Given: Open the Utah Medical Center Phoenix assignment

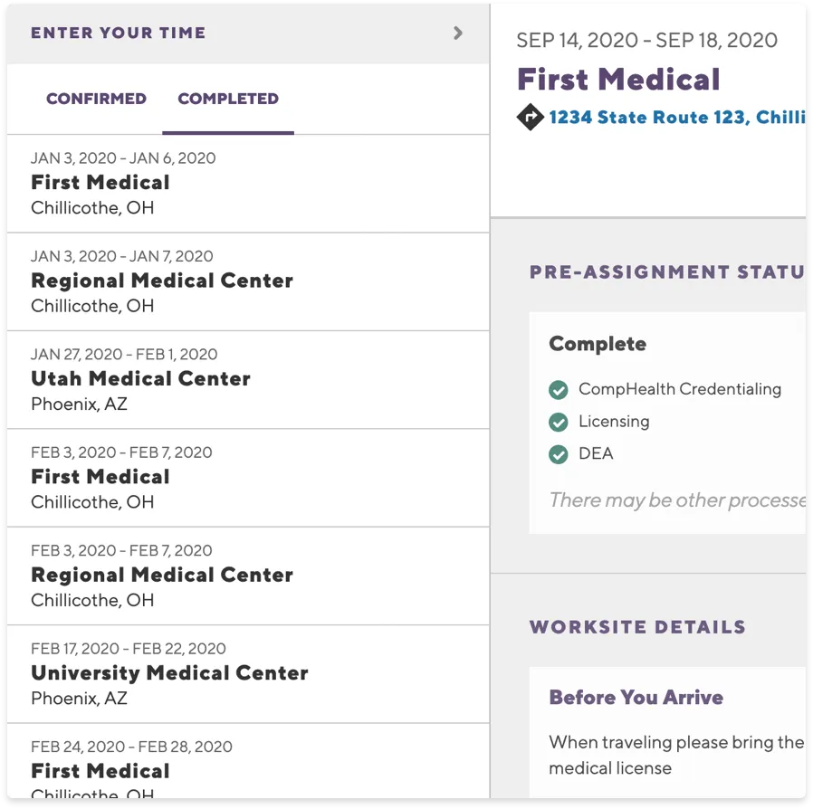Looking at the screenshot, I should [x=140, y=378].
